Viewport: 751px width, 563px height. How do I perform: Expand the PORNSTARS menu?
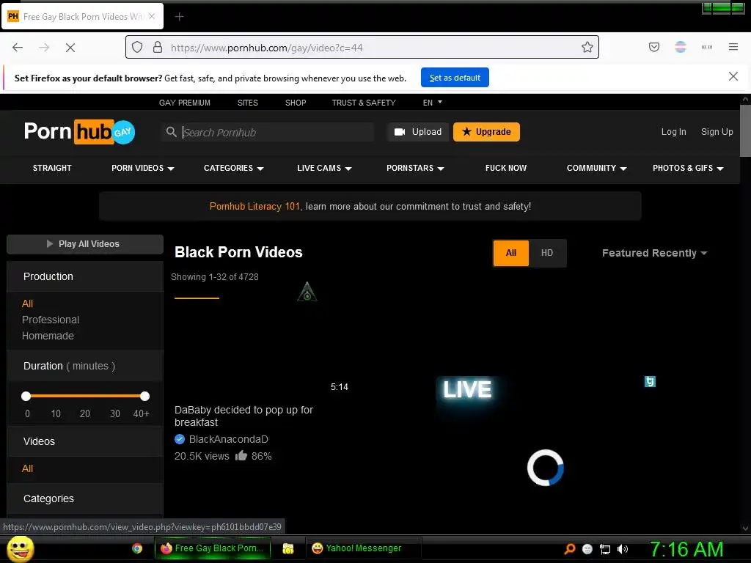415,168
